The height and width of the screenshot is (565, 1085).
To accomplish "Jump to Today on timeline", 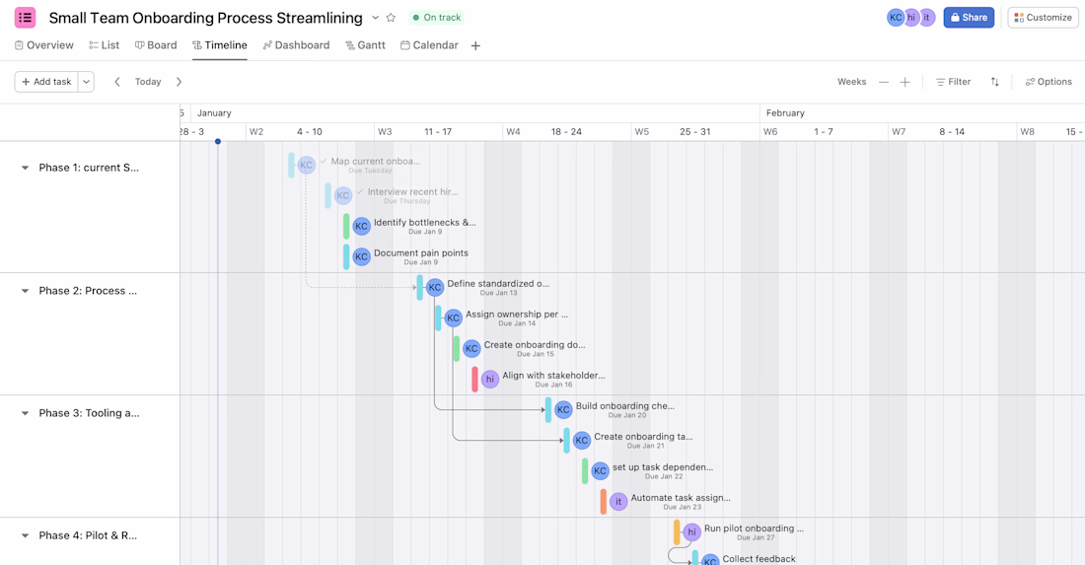I will coord(148,82).
